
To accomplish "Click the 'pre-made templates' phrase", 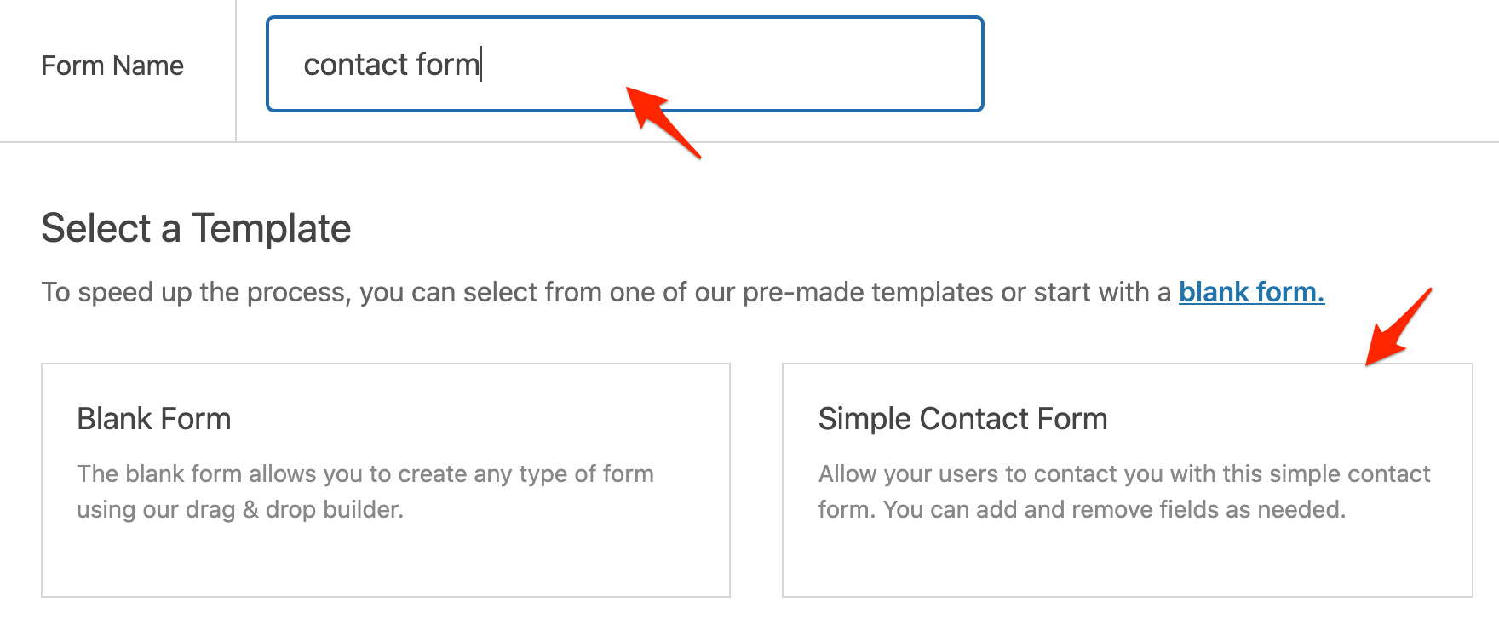I will [867, 292].
